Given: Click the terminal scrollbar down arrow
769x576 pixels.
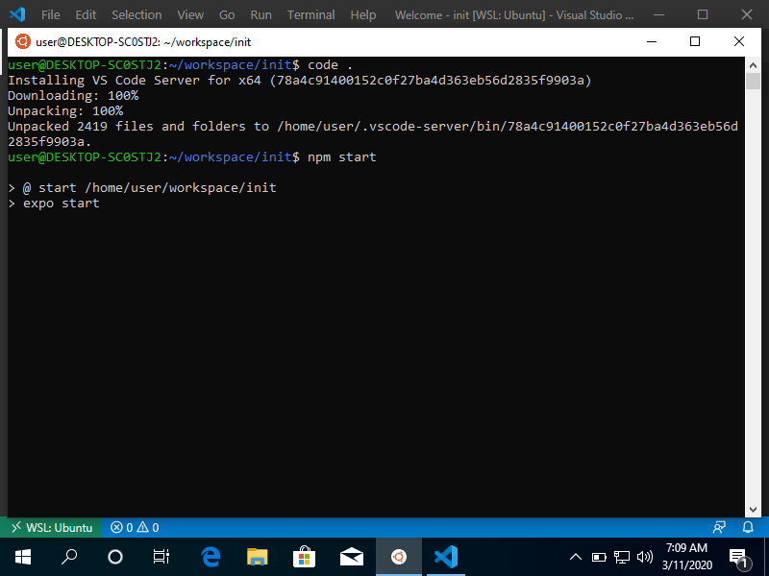Looking at the screenshot, I should [753, 510].
